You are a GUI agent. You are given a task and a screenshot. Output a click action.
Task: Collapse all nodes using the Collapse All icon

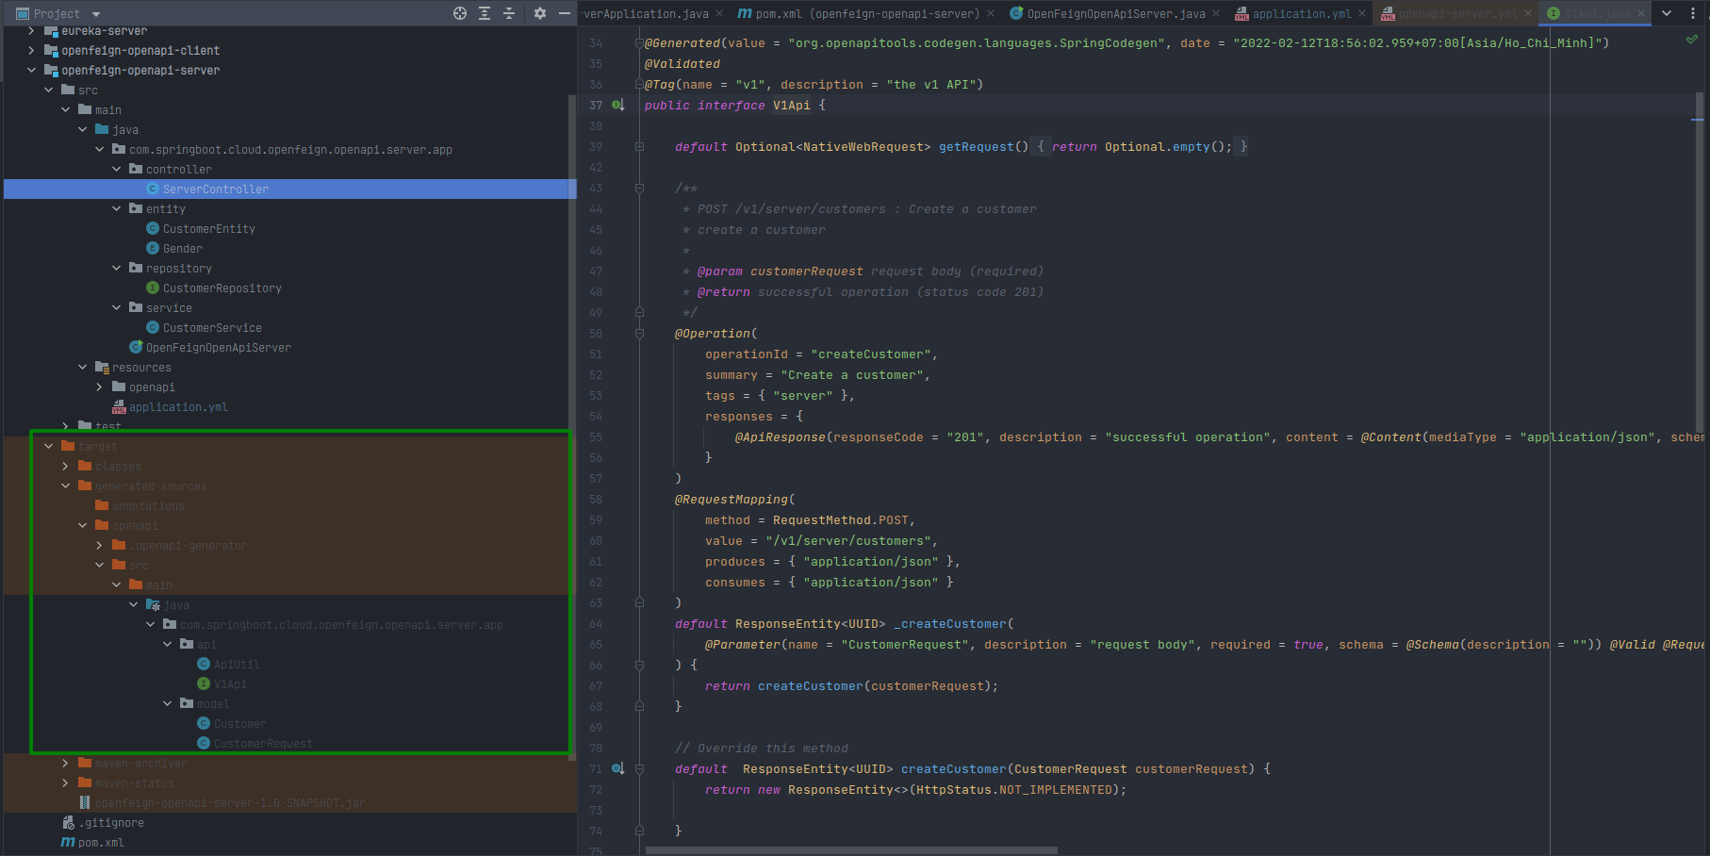tap(508, 13)
